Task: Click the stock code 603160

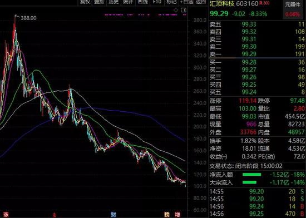Action: click(247, 3)
